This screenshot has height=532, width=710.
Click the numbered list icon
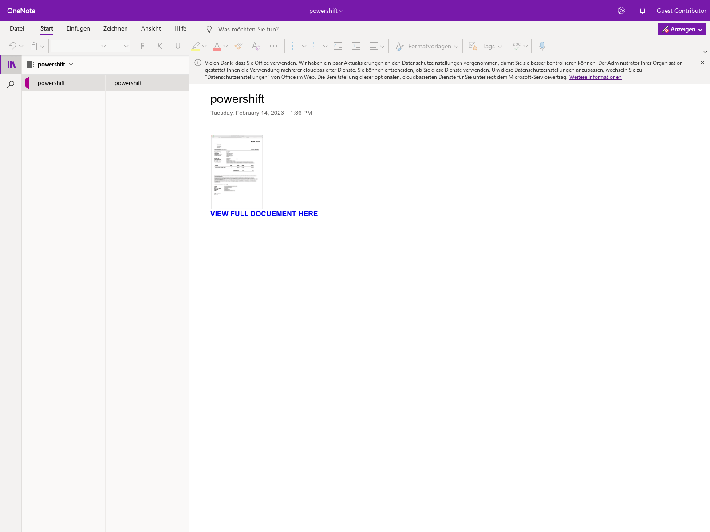(x=317, y=46)
